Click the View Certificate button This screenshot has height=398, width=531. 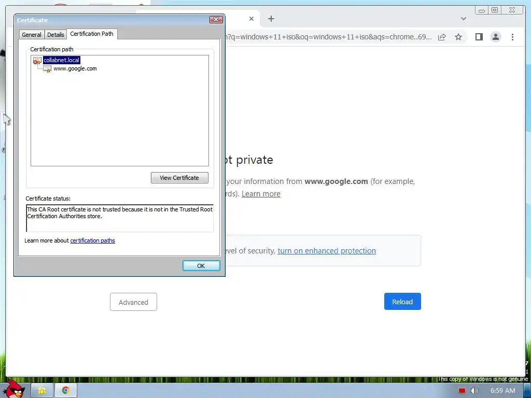[179, 178]
